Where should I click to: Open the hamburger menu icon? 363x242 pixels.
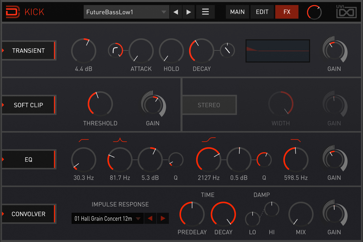205,12
